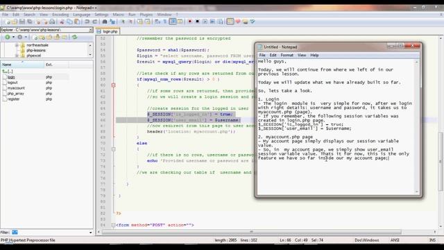
Task: Click the Filter input field in Explorer
Action: [50, 233]
